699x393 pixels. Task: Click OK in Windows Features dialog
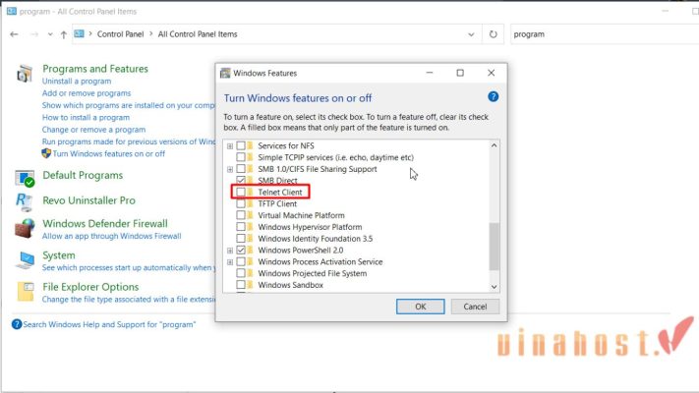coord(421,307)
